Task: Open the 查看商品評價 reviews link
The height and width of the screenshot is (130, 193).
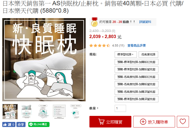Action: pyautogui.click(x=136, y=46)
